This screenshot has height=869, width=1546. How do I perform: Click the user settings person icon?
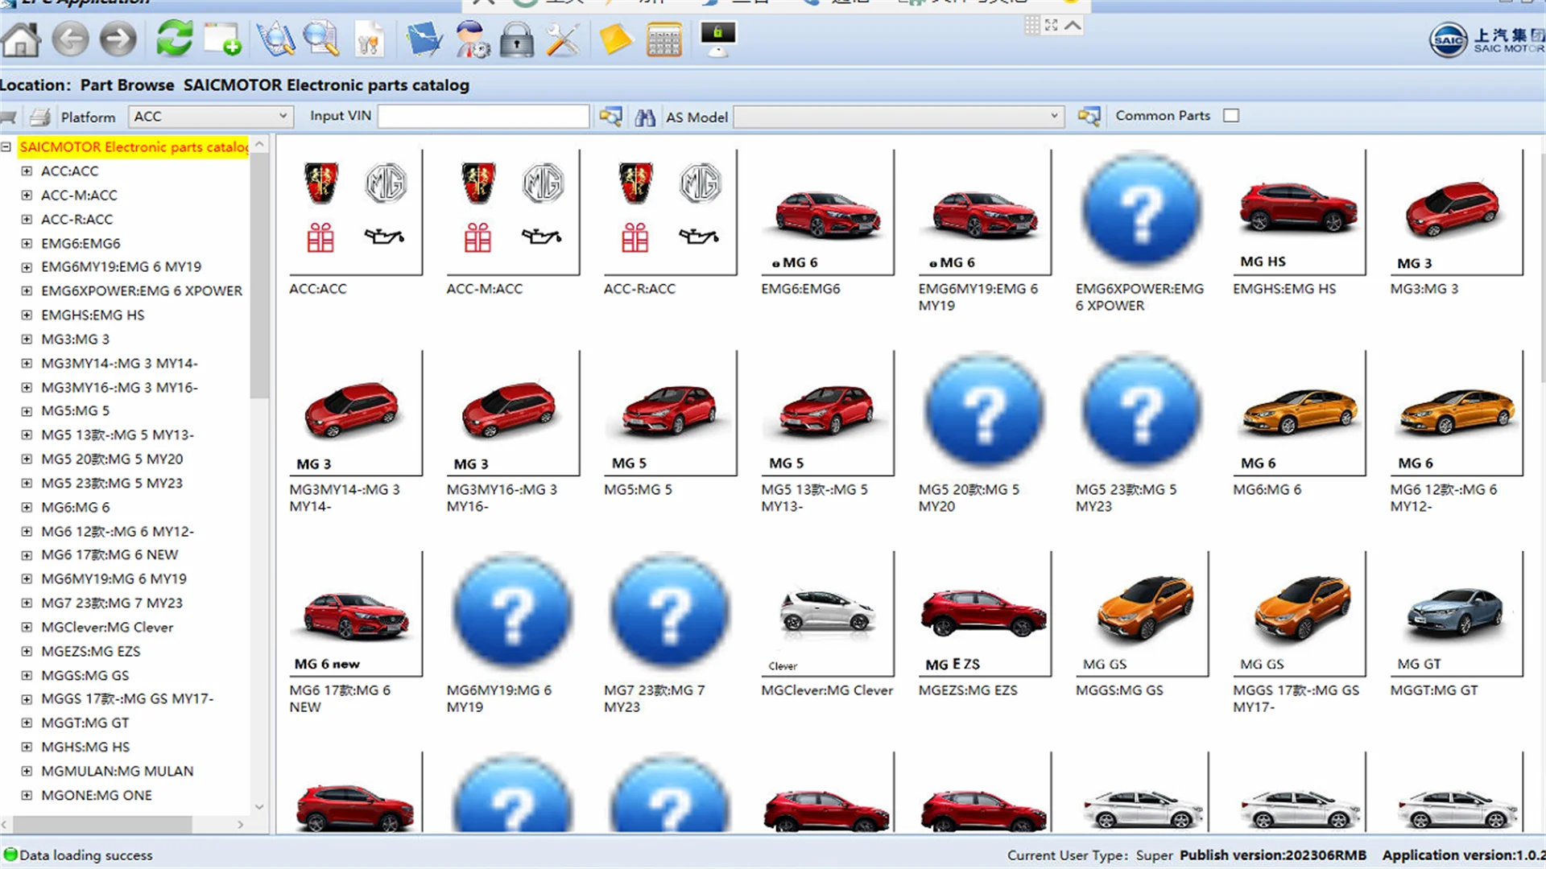[x=471, y=39]
